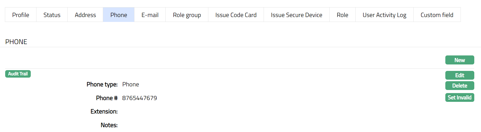Open the Profile tab

pyautogui.click(x=21, y=15)
